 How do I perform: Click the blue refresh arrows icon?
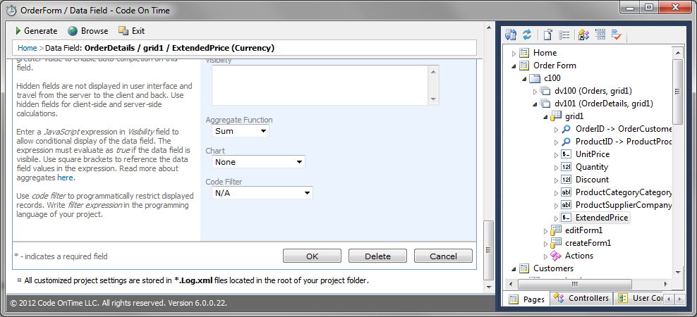[527, 35]
